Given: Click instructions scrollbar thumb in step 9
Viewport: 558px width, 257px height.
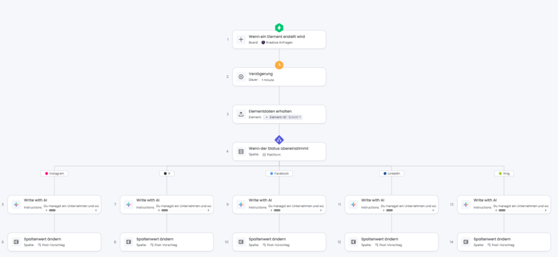Looking at the screenshot, I should point(277,210).
